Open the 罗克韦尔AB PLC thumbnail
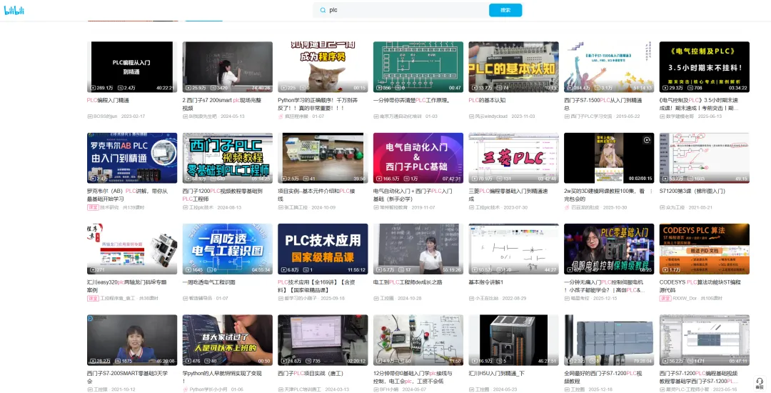The image size is (771, 393). pyautogui.click(x=132, y=159)
